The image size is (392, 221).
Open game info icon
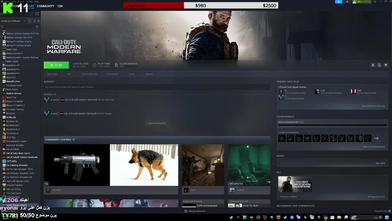click(379, 65)
